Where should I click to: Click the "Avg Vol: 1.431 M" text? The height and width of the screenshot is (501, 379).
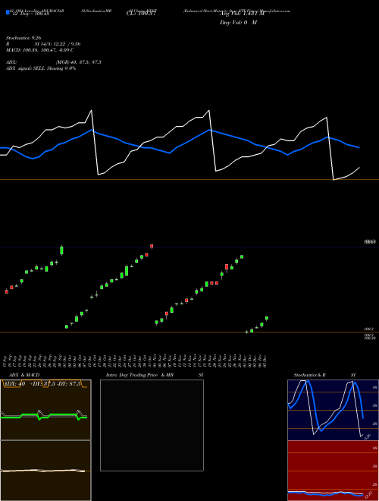(242, 14)
